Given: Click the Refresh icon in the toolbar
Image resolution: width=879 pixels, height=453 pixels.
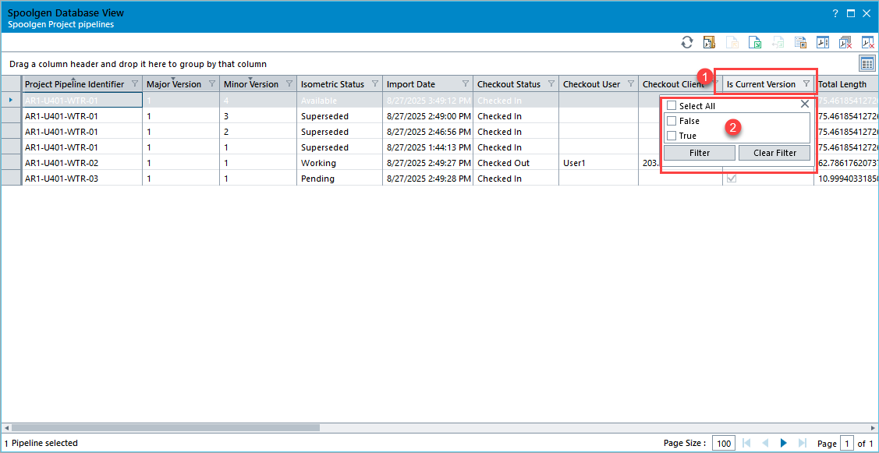Looking at the screenshot, I should [686, 43].
